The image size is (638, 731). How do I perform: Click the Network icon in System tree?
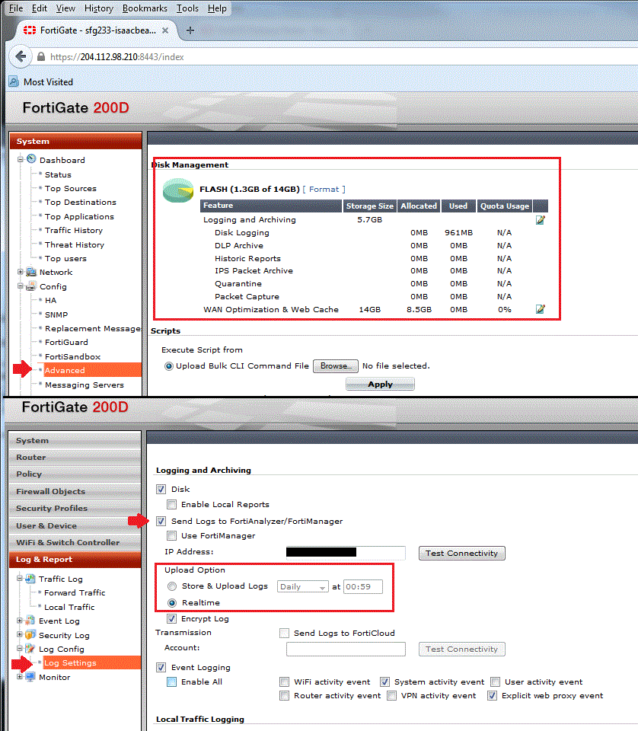[x=31, y=272]
